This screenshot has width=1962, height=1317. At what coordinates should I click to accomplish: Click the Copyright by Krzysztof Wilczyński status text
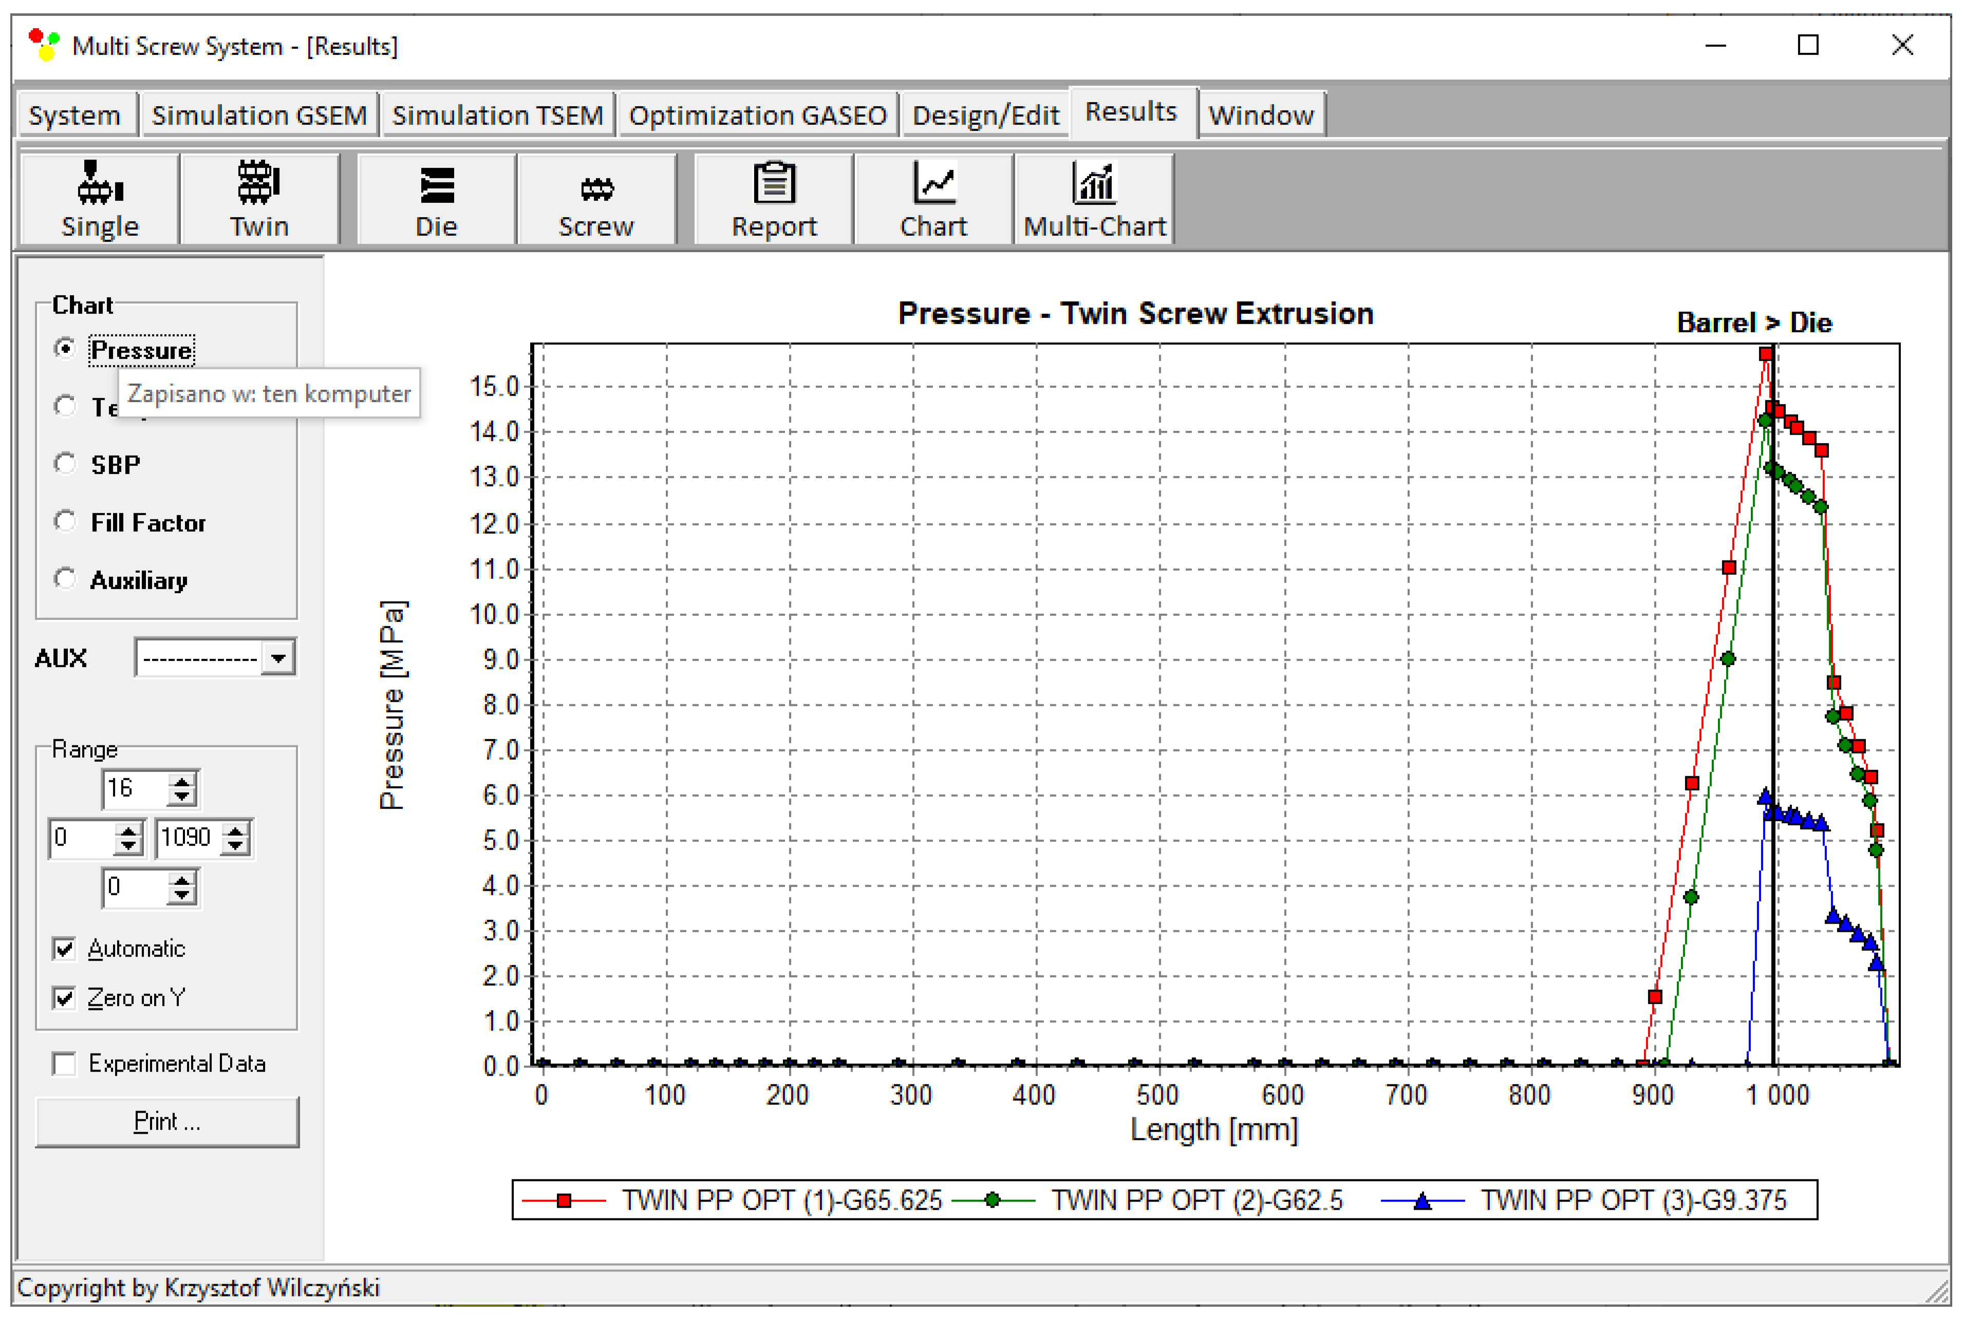coord(198,1288)
